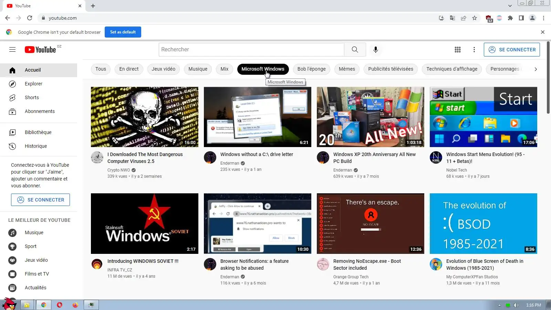Open Actualités in the sidebar
Image resolution: width=551 pixels, height=310 pixels.
(x=39, y=288)
